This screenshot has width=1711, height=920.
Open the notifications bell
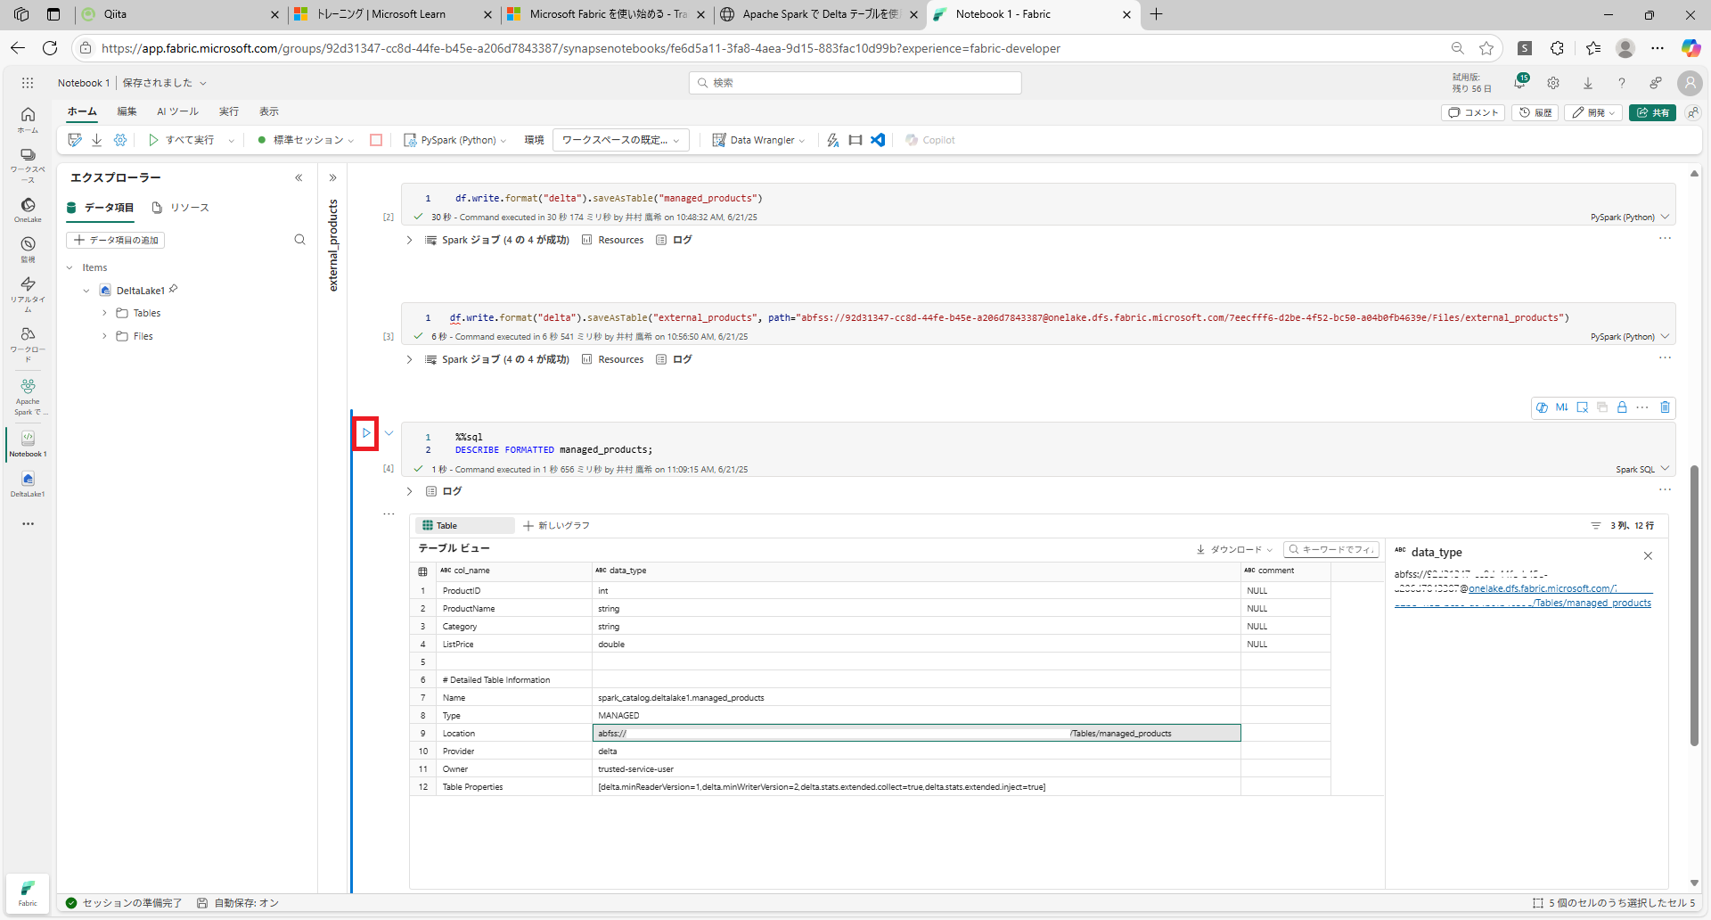pos(1520,83)
